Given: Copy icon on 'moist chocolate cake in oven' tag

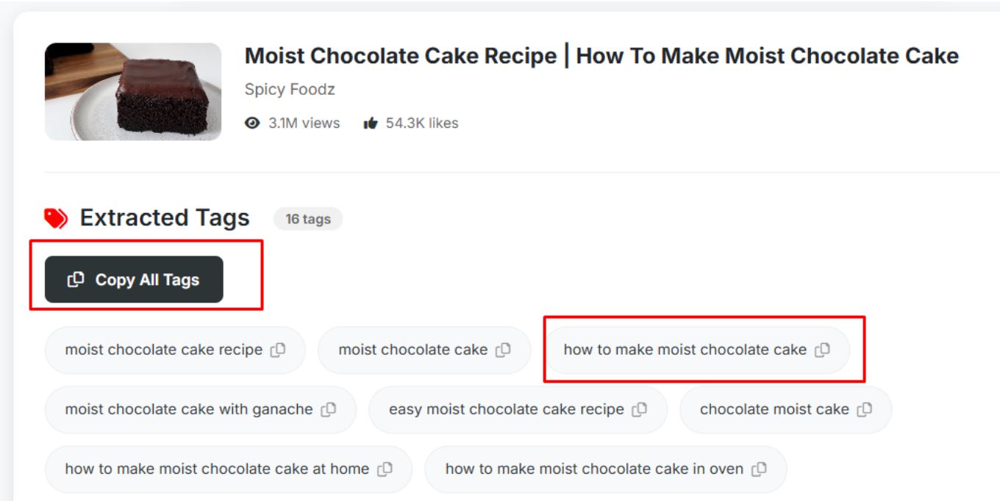Looking at the screenshot, I should coord(759,469).
